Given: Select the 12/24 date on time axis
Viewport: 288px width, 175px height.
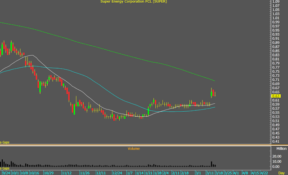Looking at the screenshot, I should [117, 173].
